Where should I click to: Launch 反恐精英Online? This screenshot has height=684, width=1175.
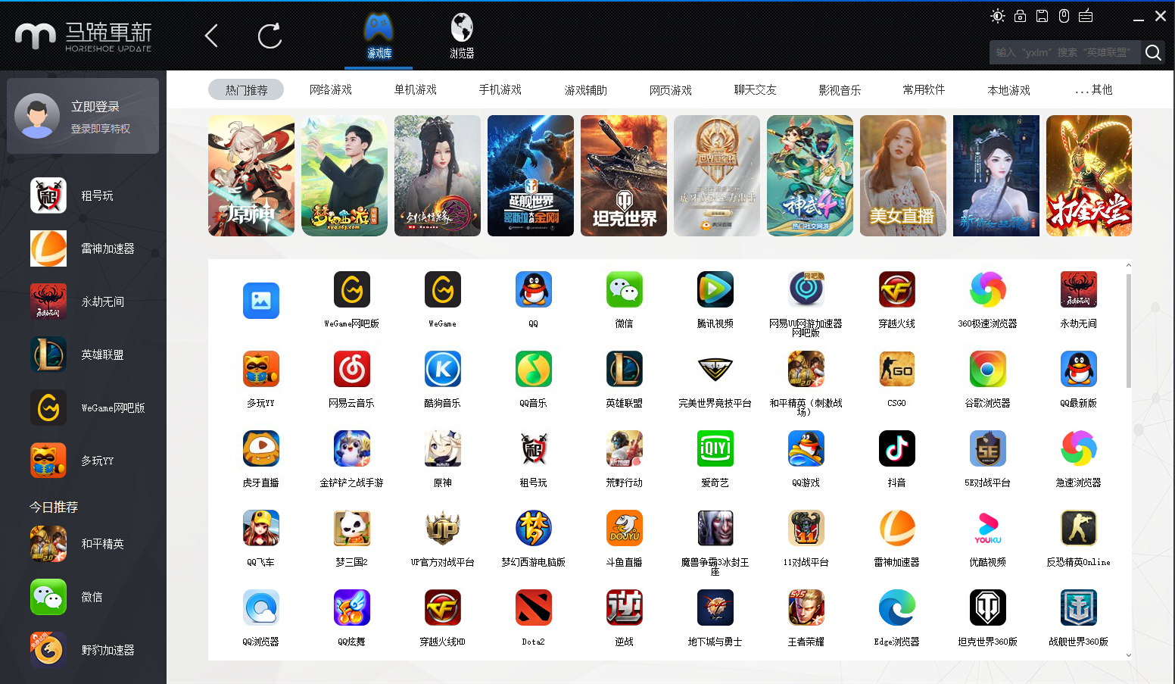coord(1079,528)
